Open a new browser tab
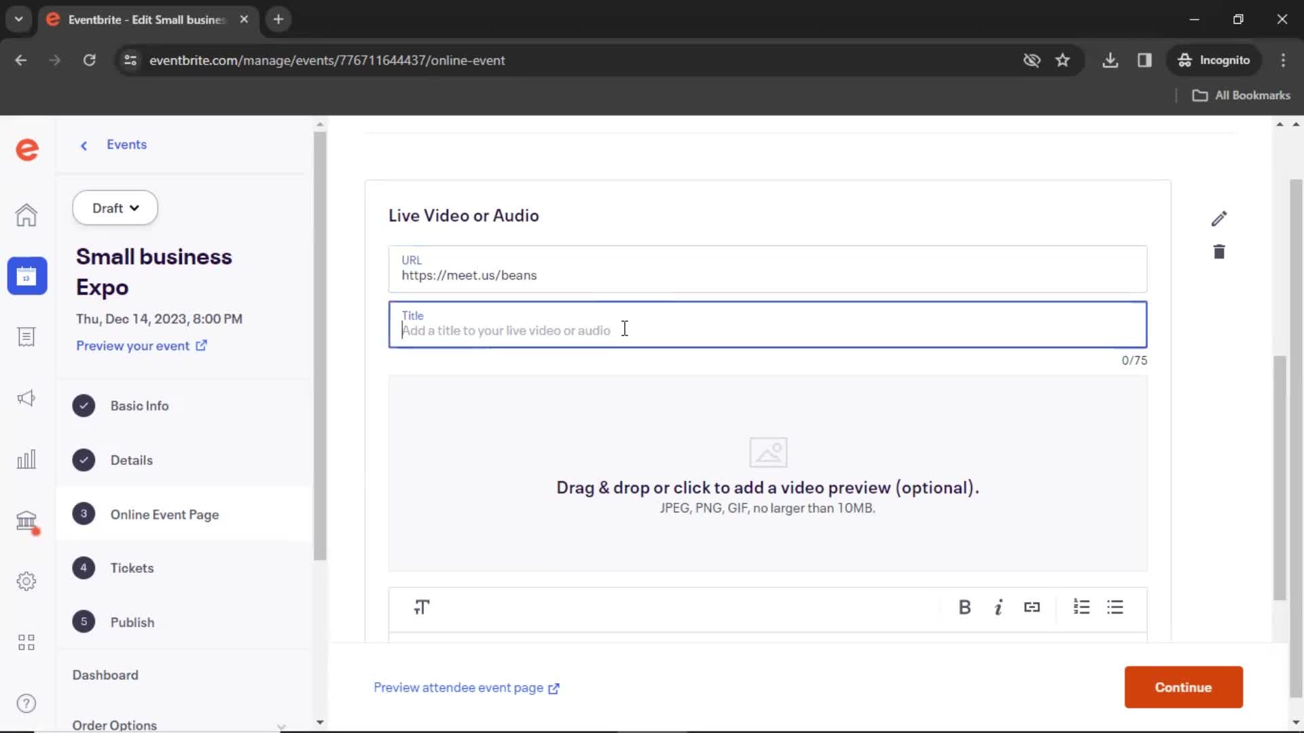Screen dimensions: 1304x733 click(x=278, y=19)
